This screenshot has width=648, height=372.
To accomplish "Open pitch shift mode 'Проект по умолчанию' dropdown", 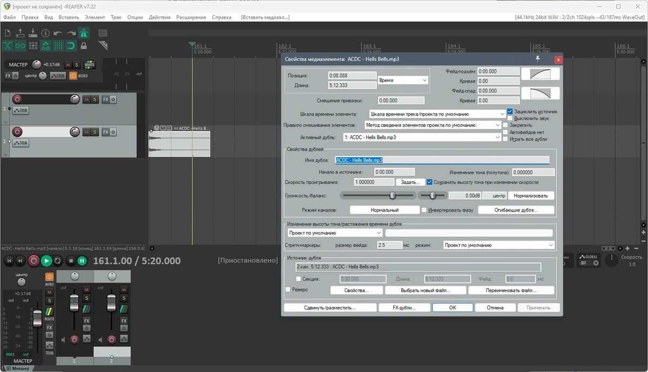I will coord(335,233).
